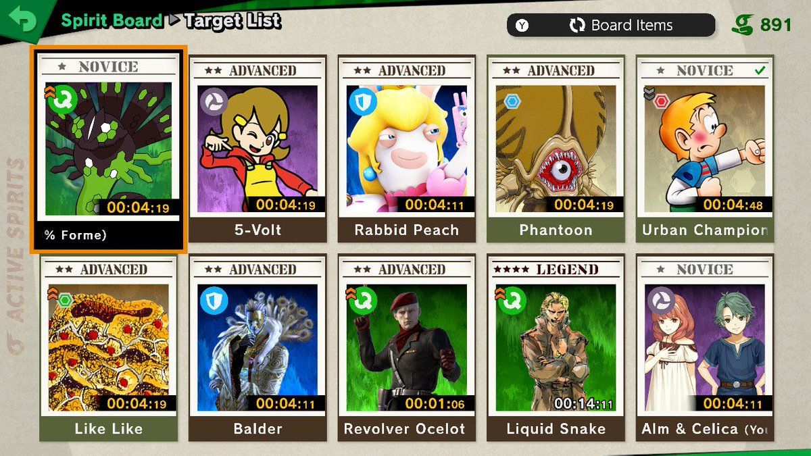This screenshot has width=811, height=456.
Task: Open the Board Items button
Action: [x=611, y=26]
